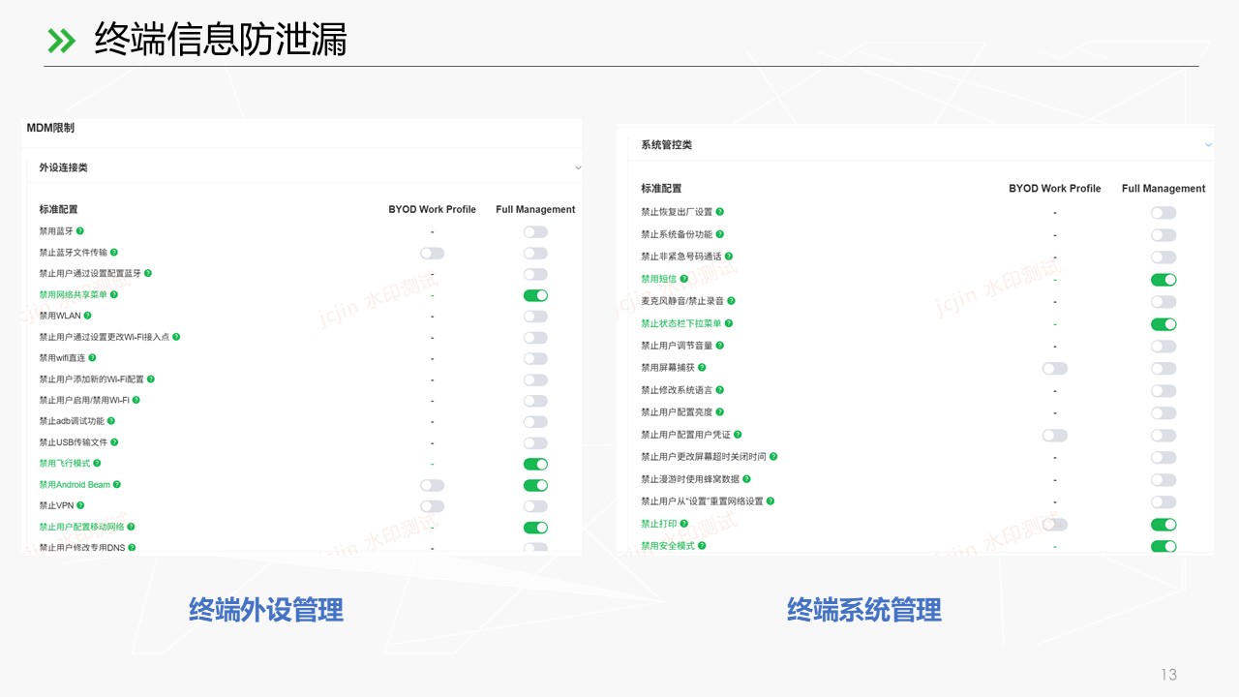
Task: Click the 终端外设管理 caption
Action: tap(266, 610)
